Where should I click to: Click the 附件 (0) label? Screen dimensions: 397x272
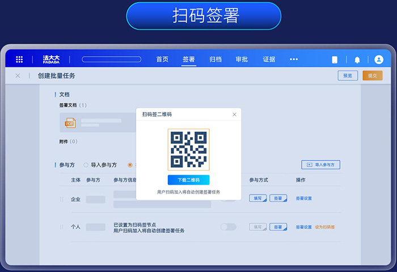pyautogui.click(x=68, y=142)
